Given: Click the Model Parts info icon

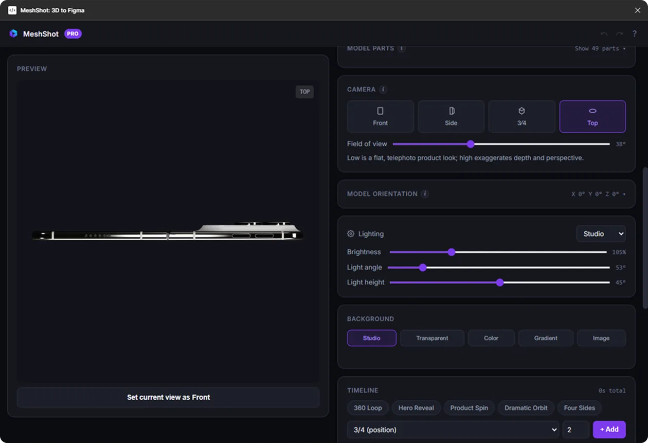Looking at the screenshot, I should pos(402,48).
